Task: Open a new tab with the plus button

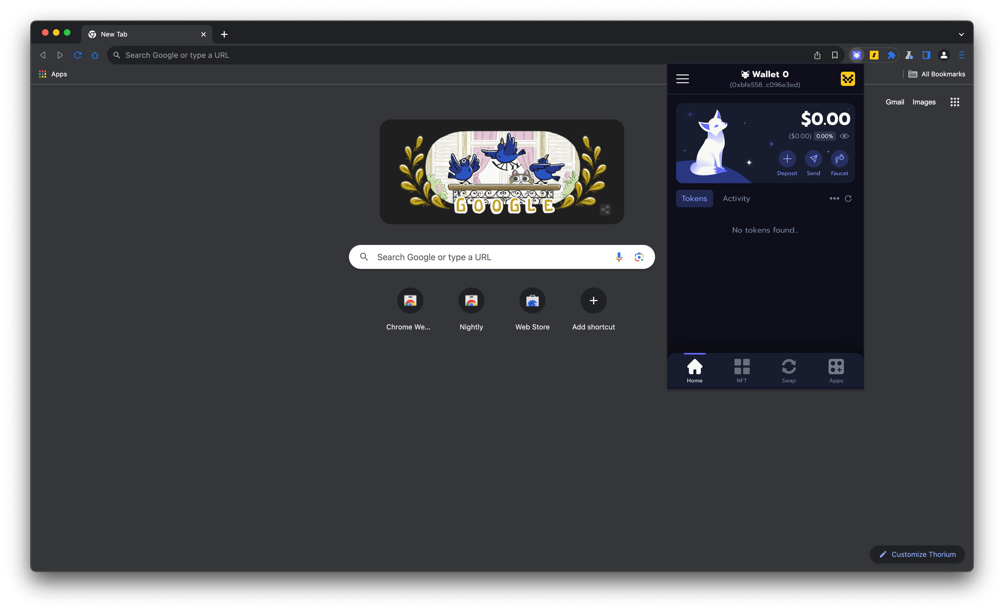Action: click(x=224, y=34)
